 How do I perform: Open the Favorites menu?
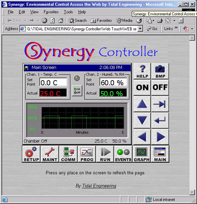click(51, 12)
